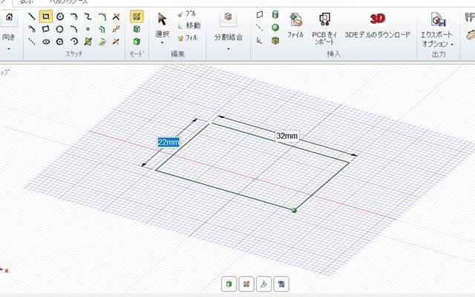Select the Polygon sketch tool
The width and height of the screenshot is (475, 297).
[60, 42]
